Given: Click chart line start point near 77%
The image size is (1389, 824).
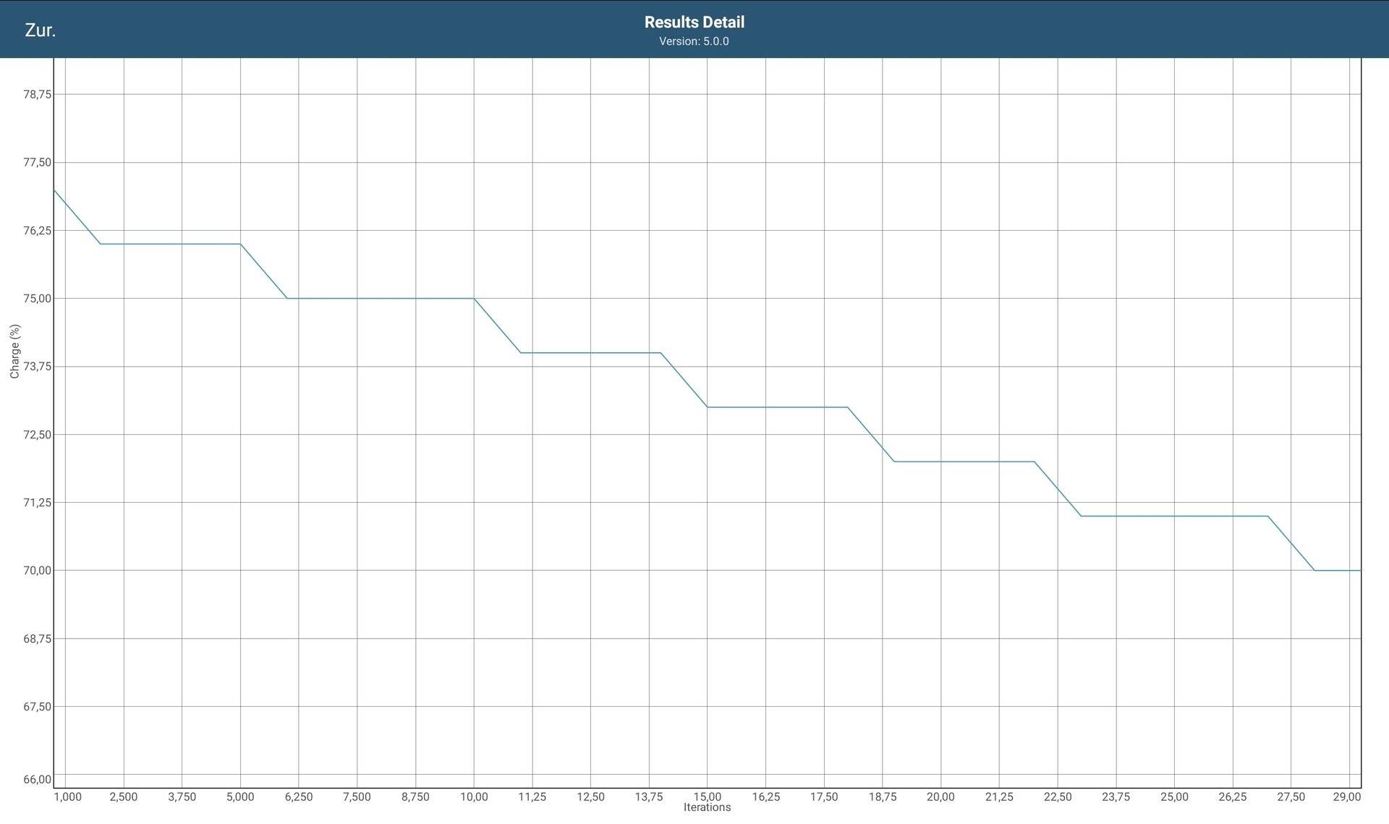Looking at the screenshot, I should click(55, 190).
